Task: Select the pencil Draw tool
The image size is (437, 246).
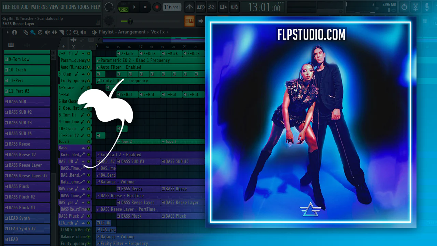Action: 26,32
